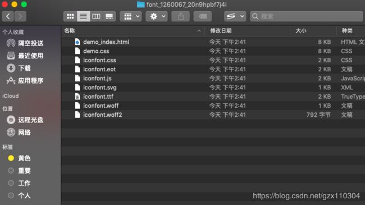Open 应用程序 in the sidebar

pyautogui.click(x=25, y=81)
